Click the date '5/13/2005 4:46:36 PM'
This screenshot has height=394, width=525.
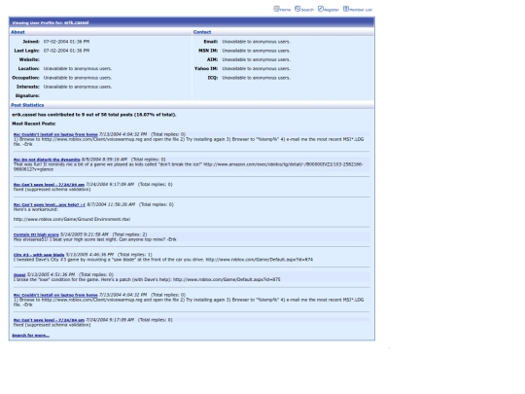pos(89,255)
